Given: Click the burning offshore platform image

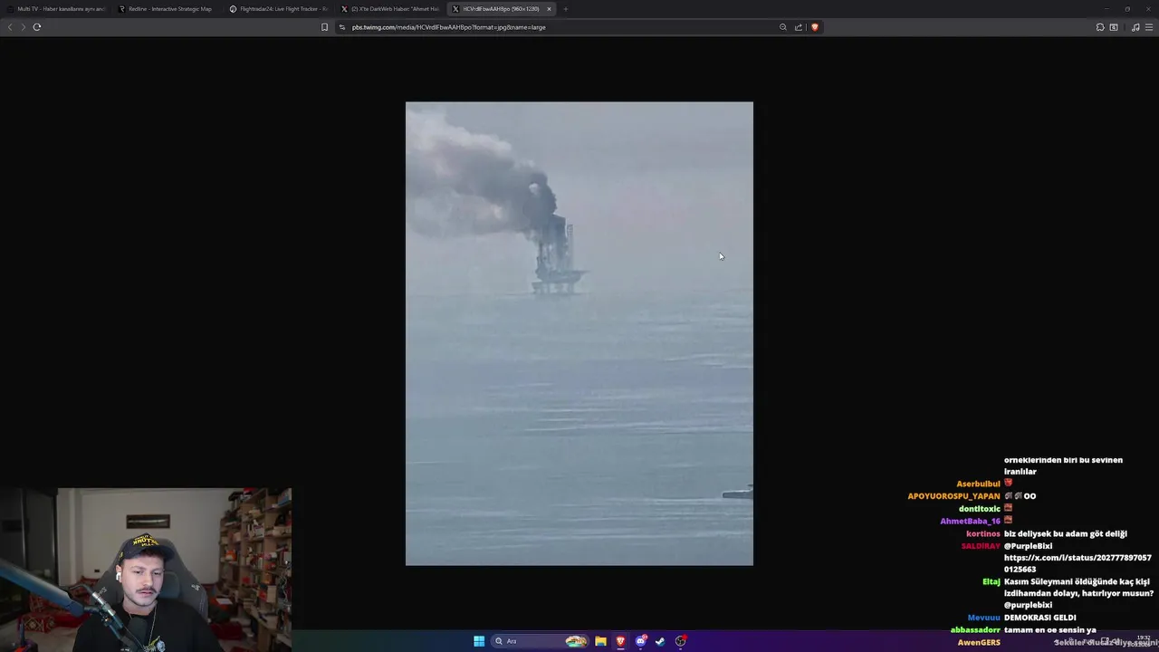Looking at the screenshot, I should tap(579, 333).
